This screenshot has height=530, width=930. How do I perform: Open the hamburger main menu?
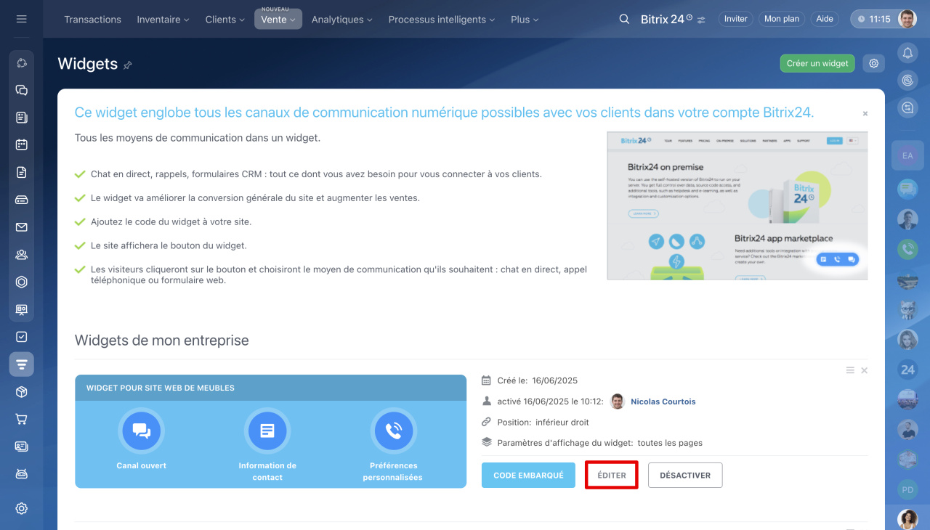pos(21,19)
